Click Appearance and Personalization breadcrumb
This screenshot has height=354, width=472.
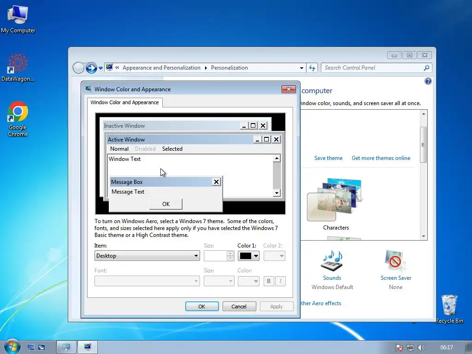(x=161, y=68)
